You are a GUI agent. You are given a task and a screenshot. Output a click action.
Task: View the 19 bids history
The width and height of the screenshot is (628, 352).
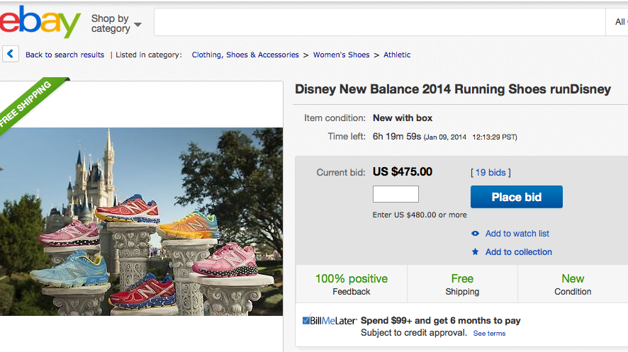[x=490, y=172]
